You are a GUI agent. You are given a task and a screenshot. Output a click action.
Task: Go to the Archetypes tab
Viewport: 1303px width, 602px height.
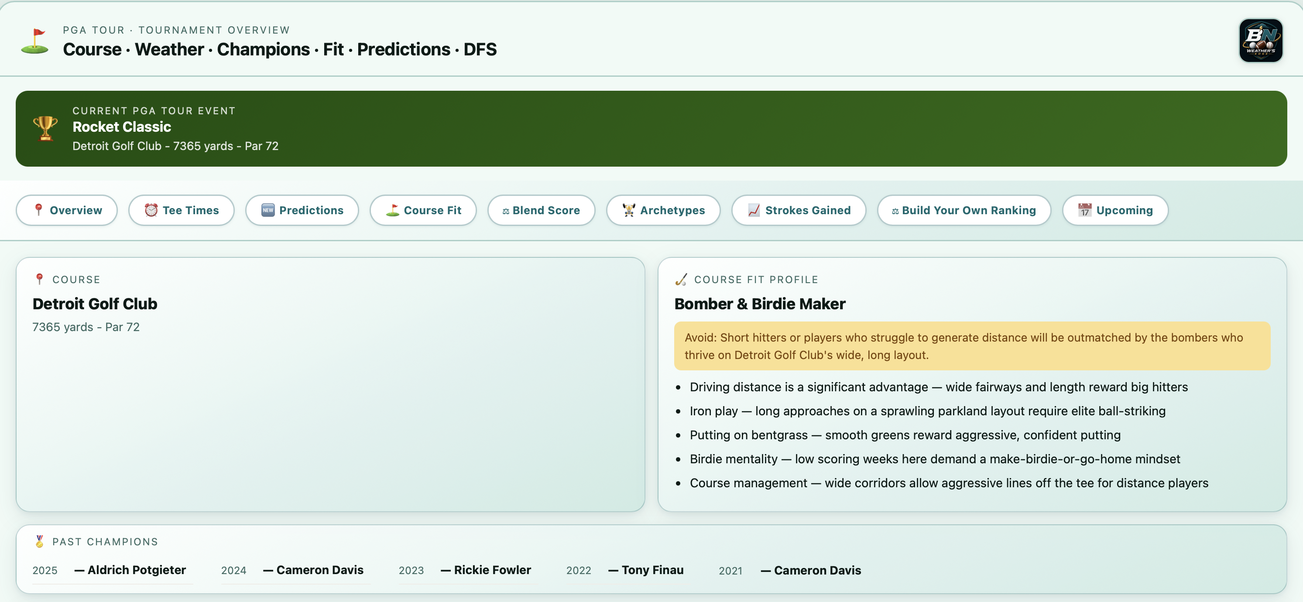coord(663,210)
